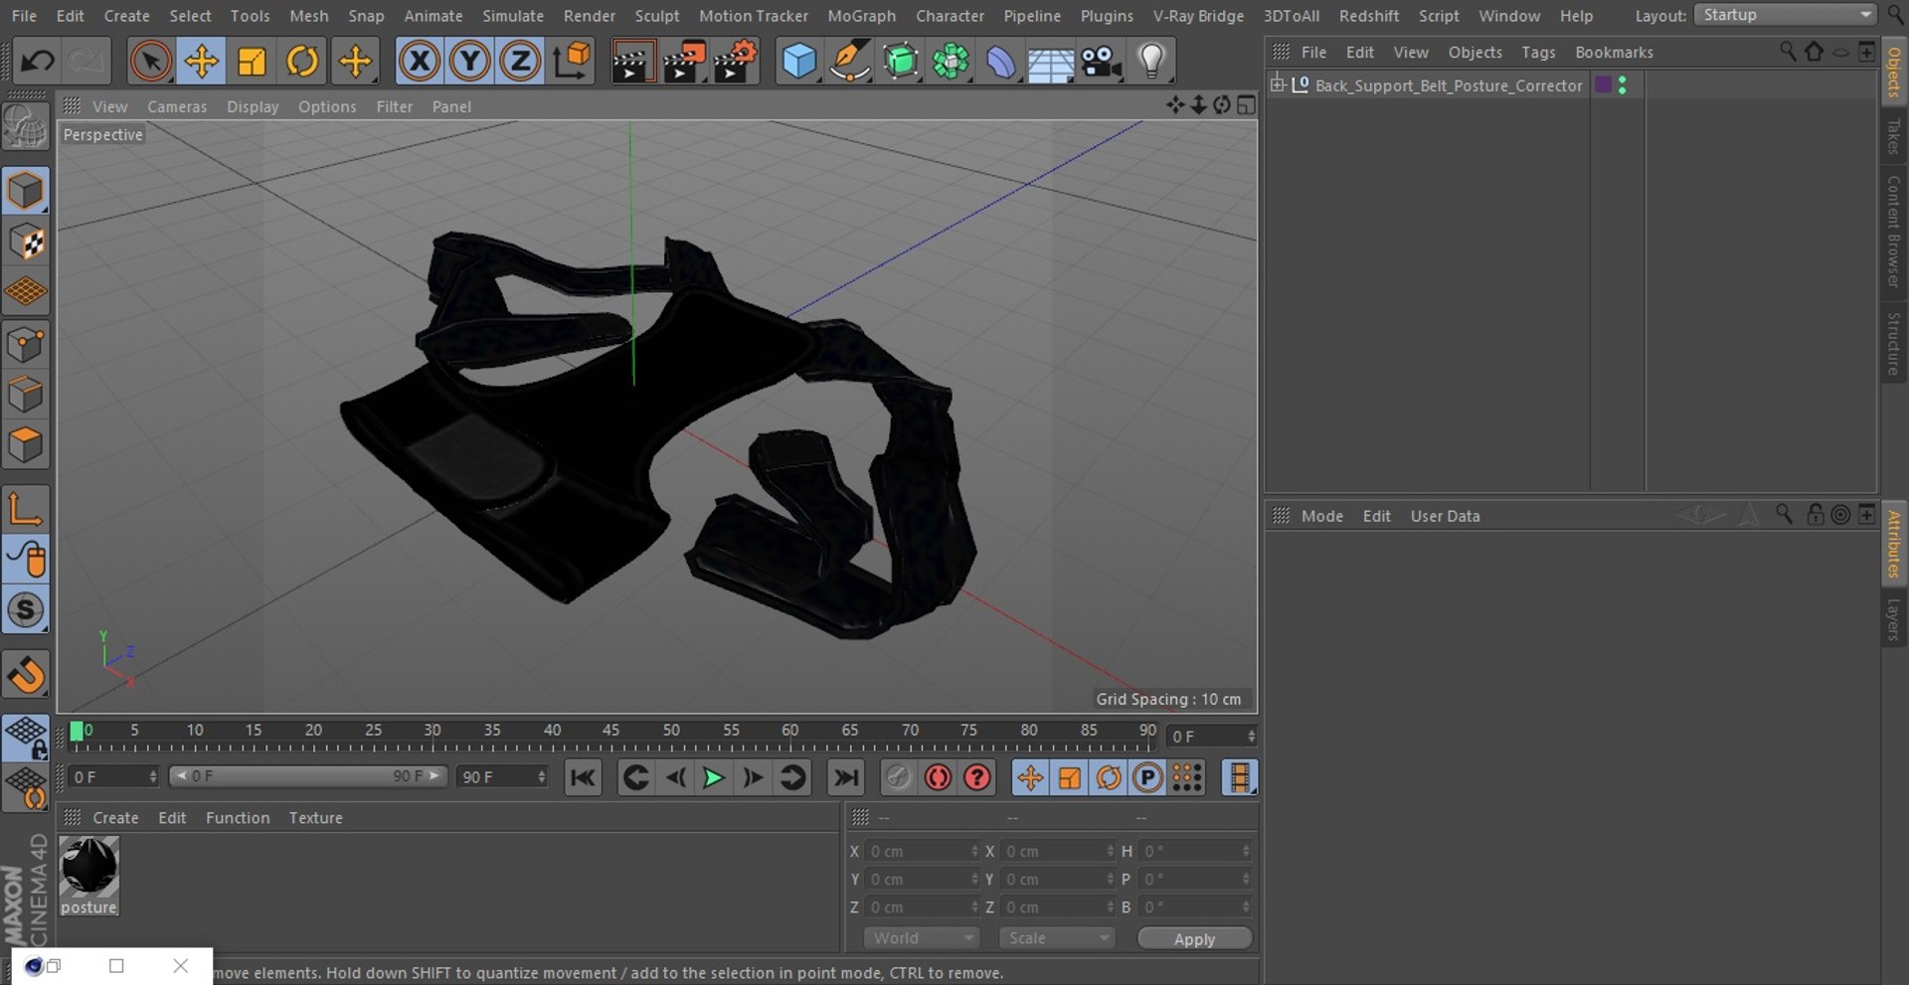Open the Cameras viewport menu
Viewport: 1909px width, 985px height.
pos(177,106)
